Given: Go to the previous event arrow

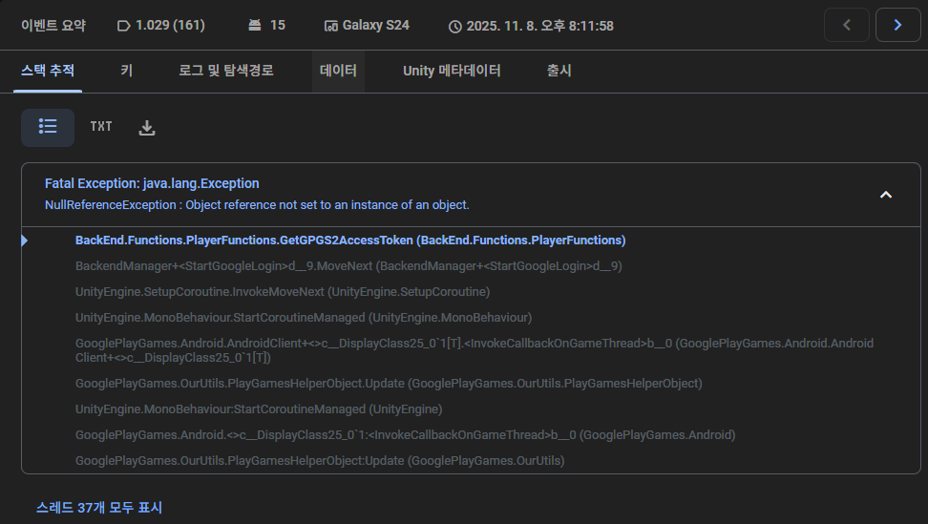Looking at the screenshot, I should tap(846, 26).
